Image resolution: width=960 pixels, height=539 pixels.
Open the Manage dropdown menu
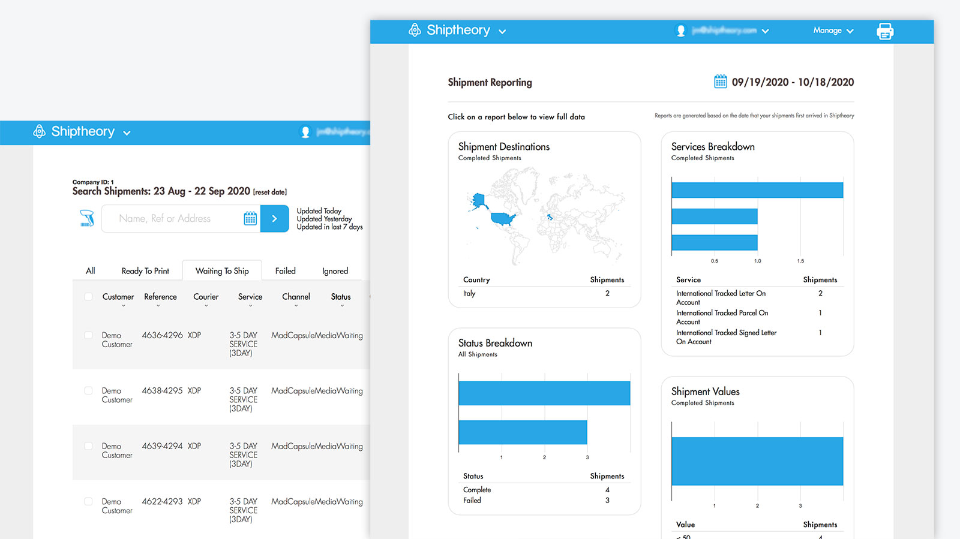pyautogui.click(x=833, y=31)
